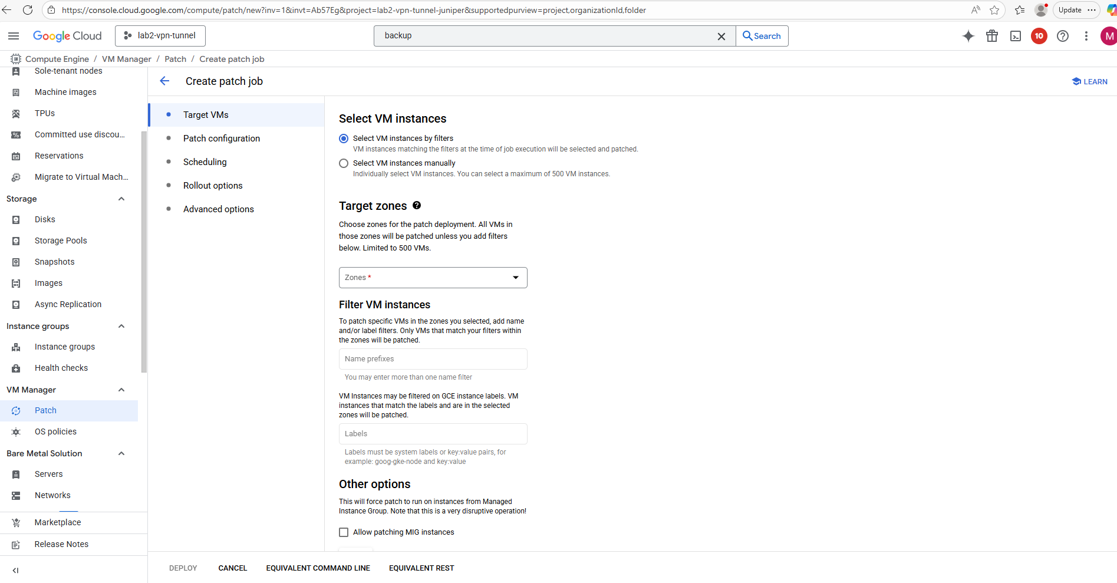Screen dimensions: 1117x583
Task: Click the Target zones help icon
Action: (417, 206)
